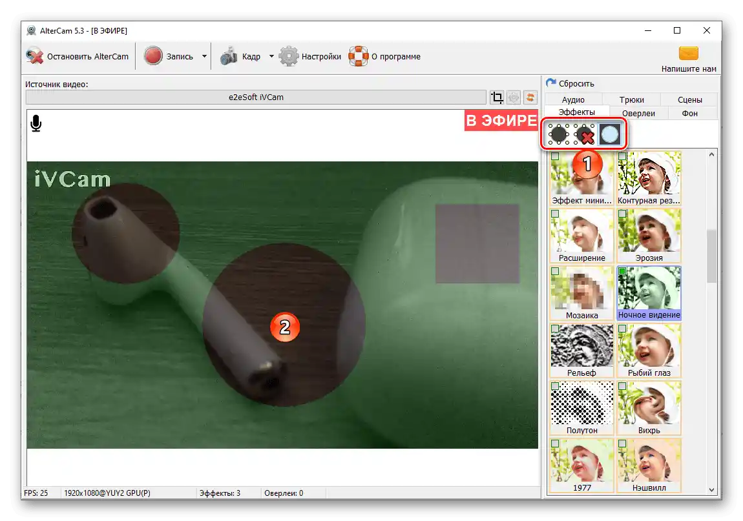Click the microphone icon on preview
Viewport: 743px width, 521px height.
pos(36,123)
